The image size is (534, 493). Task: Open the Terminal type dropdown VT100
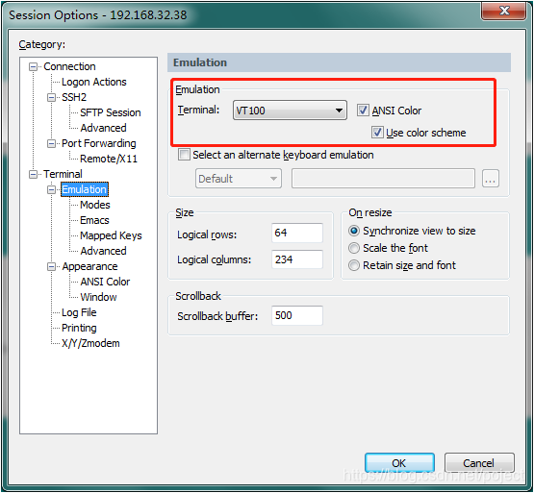(290, 111)
